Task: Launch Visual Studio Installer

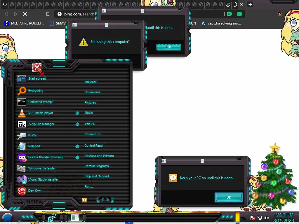Action: click(x=38, y=179)
